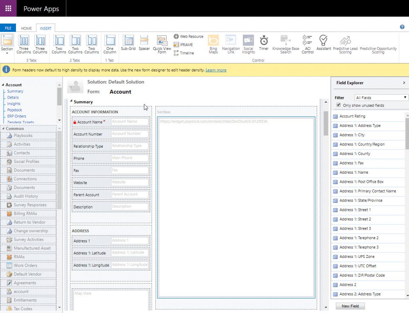Screen dimensions: 409x313
Task: Add a Bing Maps control
Action: (x=213, y=44)
